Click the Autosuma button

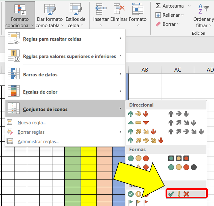(x=170, y=6)
